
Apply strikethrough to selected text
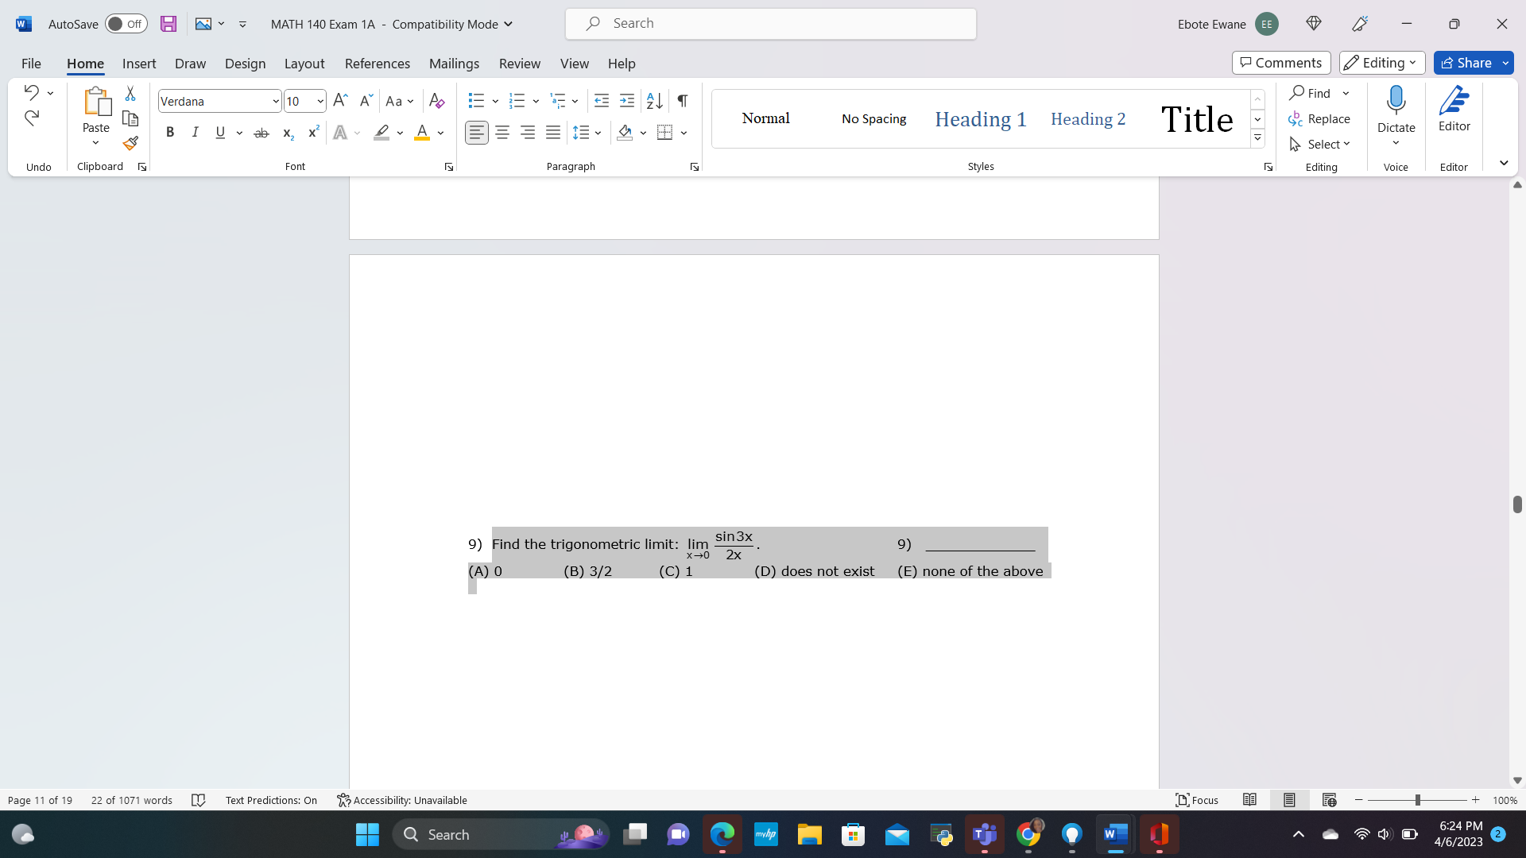click(261, 133)
